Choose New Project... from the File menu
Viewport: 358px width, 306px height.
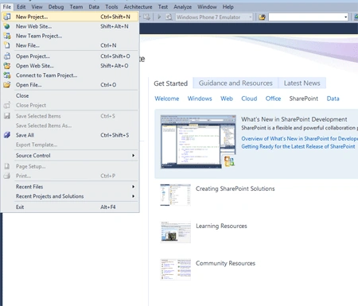[70, 17]
